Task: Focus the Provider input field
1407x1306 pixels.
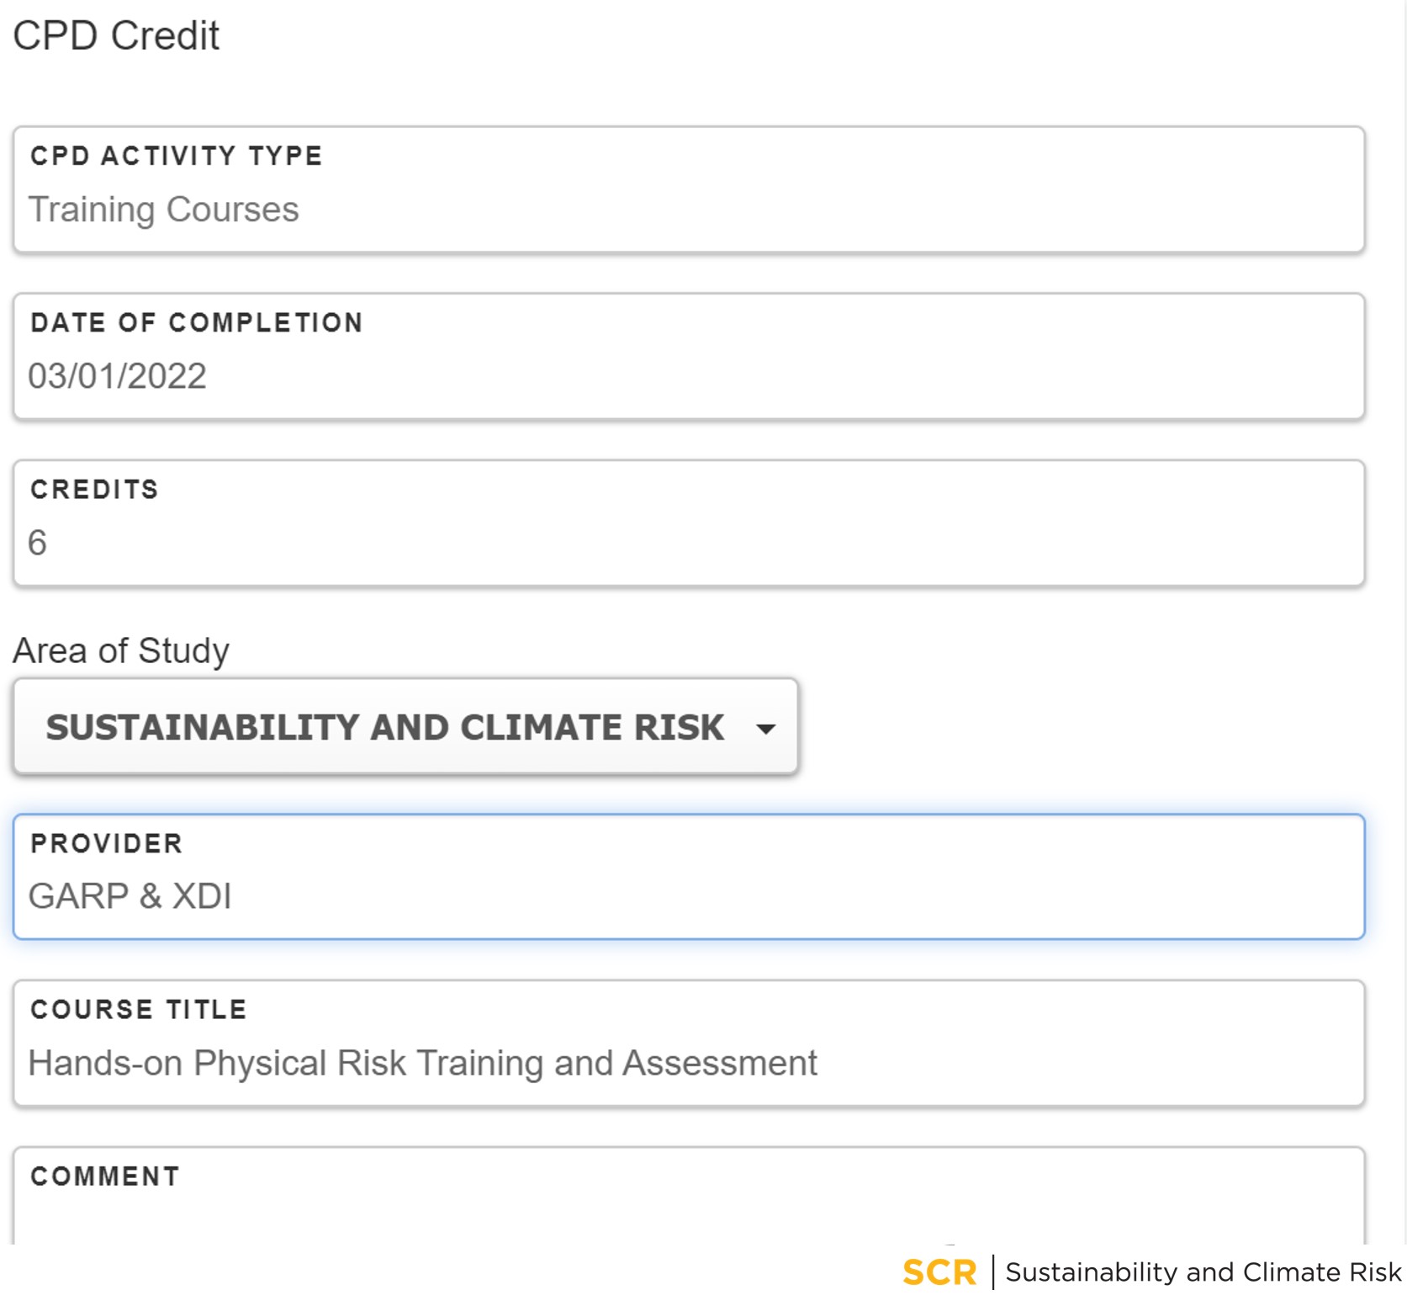Action: 689,877
